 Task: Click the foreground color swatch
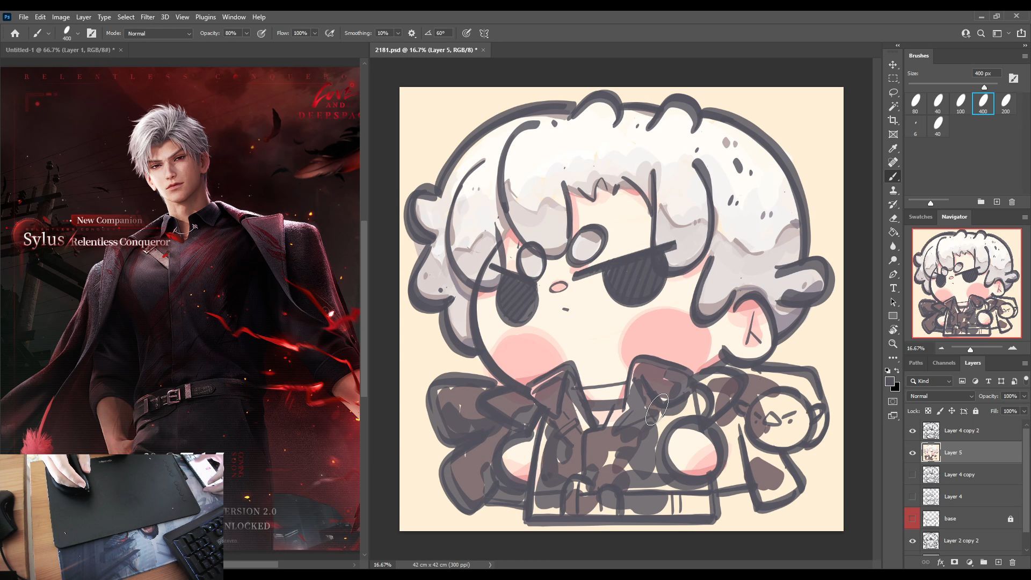[890, 381]
